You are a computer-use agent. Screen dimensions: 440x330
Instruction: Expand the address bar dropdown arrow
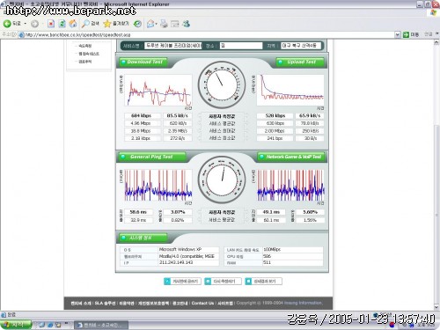tap(397, 35)
